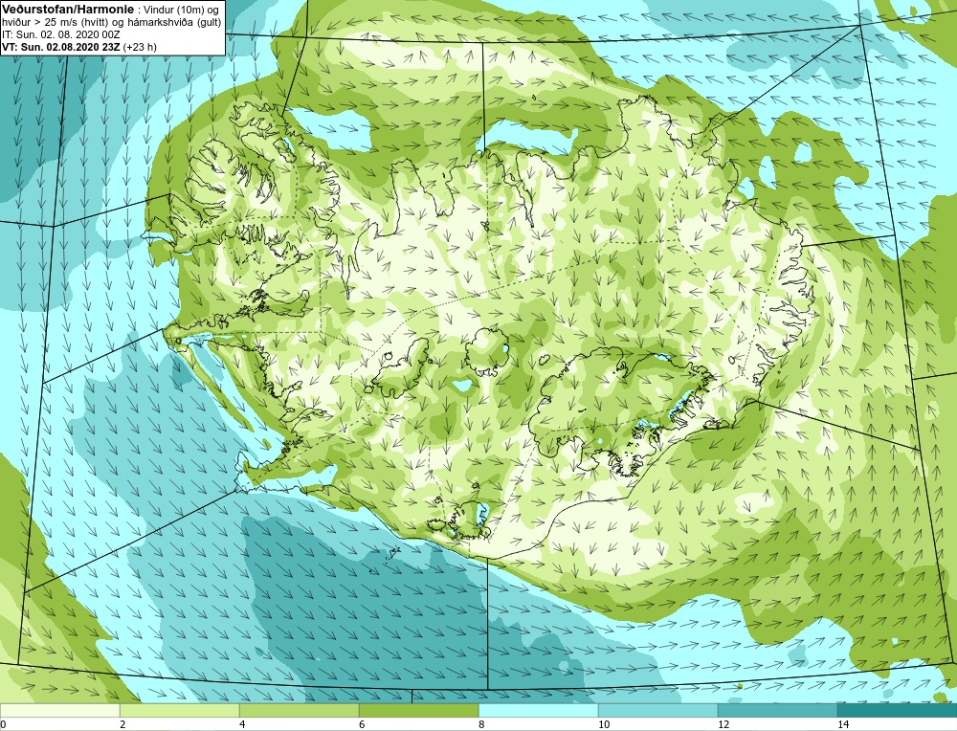
Task: Pick the 10–12 m/s turquoise legend swatch
Action: [658, 711]
